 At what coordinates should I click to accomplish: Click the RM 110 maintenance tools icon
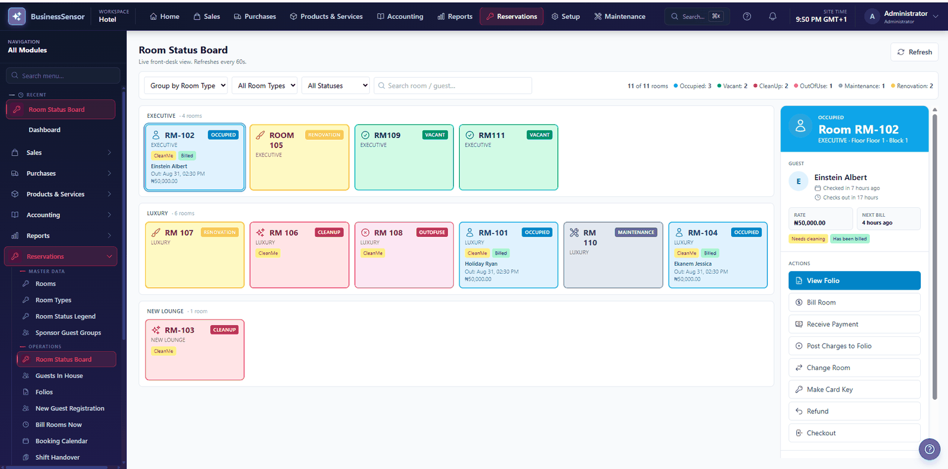574,233
